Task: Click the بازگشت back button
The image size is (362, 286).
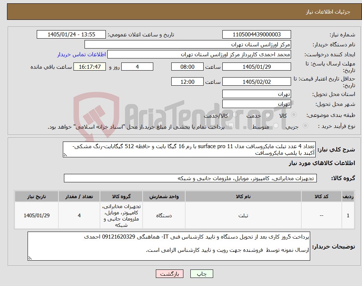Action: point(169,274)
